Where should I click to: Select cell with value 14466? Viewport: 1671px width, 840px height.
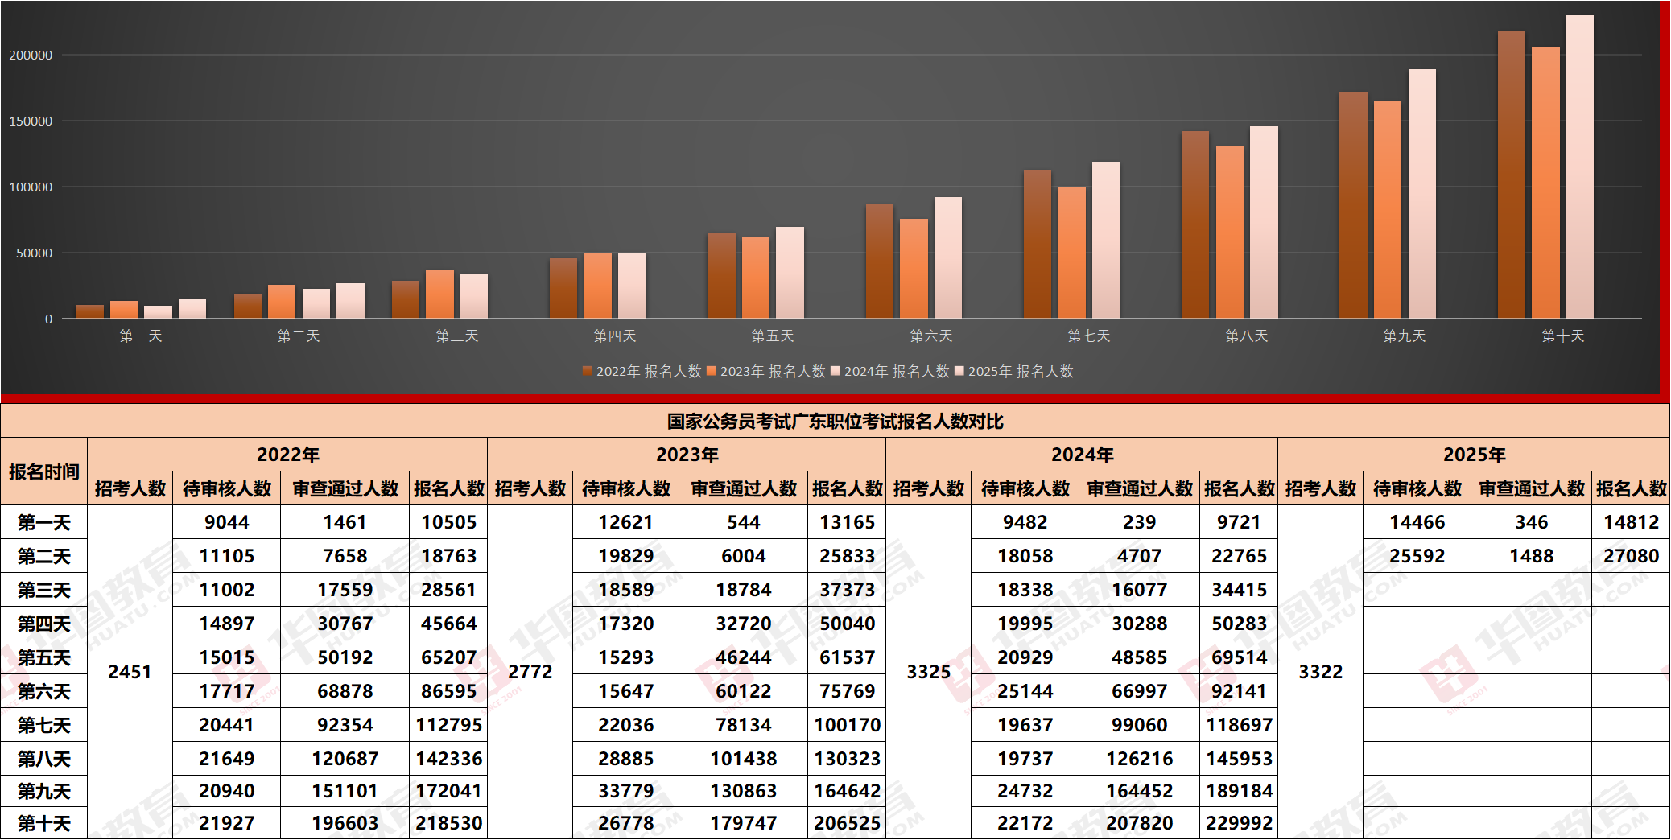coord(1417,522)
